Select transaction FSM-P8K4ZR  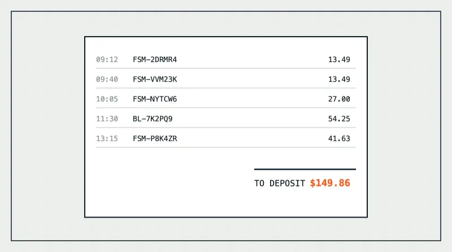155,139
